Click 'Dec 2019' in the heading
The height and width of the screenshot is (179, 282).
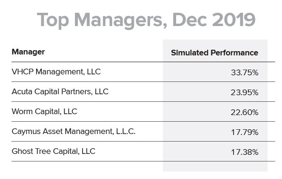pos(214,20)
